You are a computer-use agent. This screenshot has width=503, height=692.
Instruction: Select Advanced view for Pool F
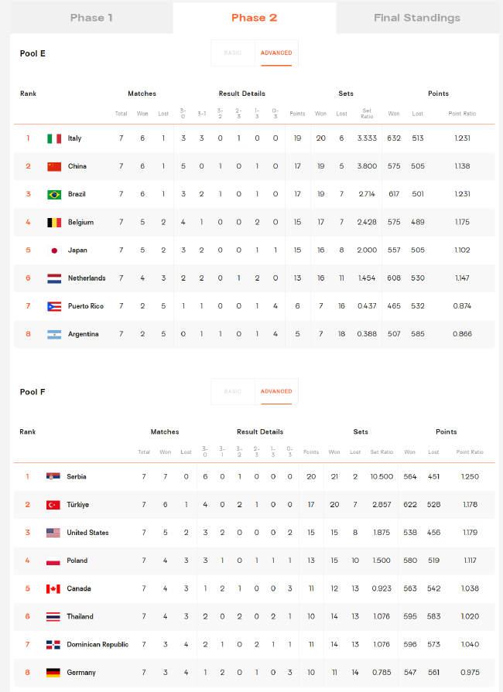coord(276,391)
